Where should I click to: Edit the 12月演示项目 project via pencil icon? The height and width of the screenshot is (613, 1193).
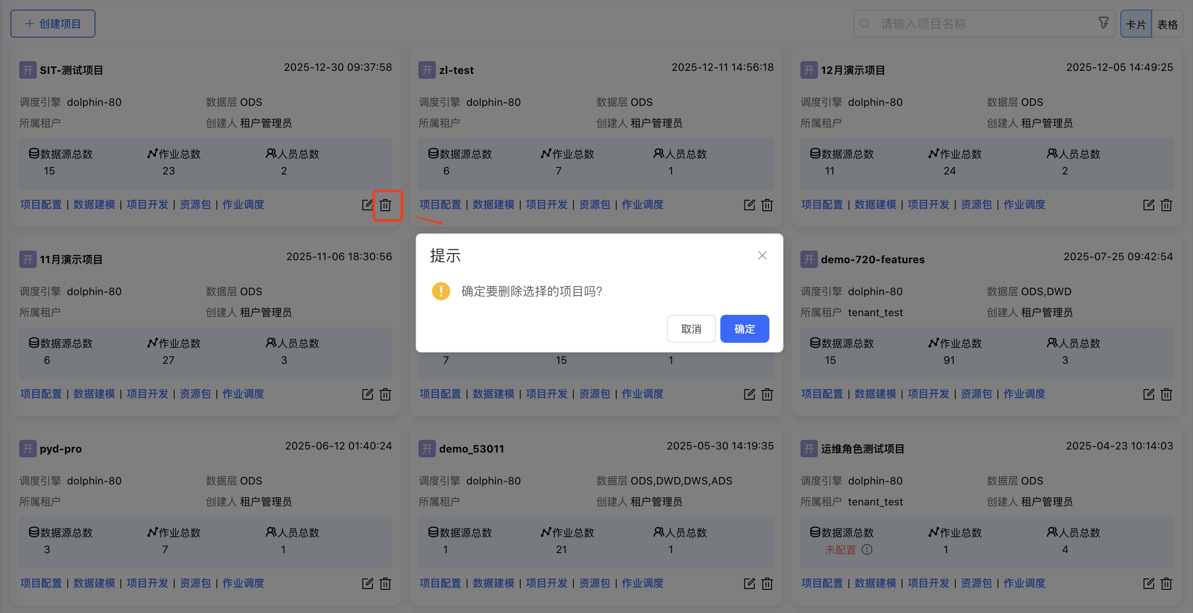(x=1148, y=205)
